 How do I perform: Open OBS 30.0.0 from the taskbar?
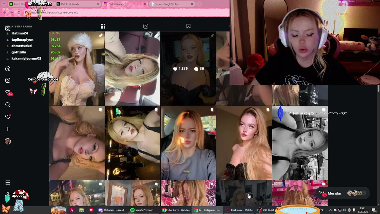(x=266, y=210)
